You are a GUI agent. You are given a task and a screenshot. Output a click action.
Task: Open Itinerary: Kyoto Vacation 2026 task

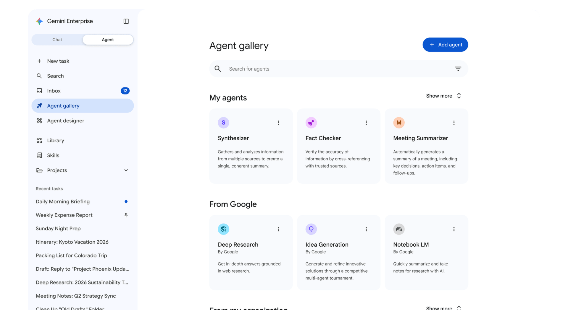coord(72,242)
